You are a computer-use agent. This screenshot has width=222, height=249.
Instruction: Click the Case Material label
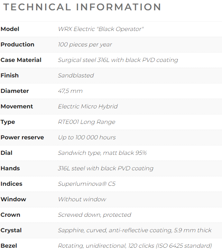(x=21, y=60)
